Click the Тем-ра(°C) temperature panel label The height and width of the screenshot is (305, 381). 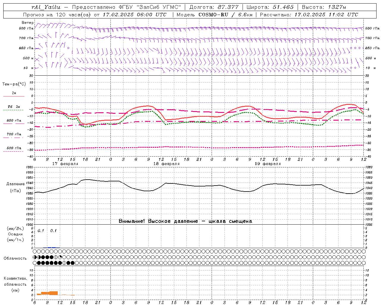14,84
